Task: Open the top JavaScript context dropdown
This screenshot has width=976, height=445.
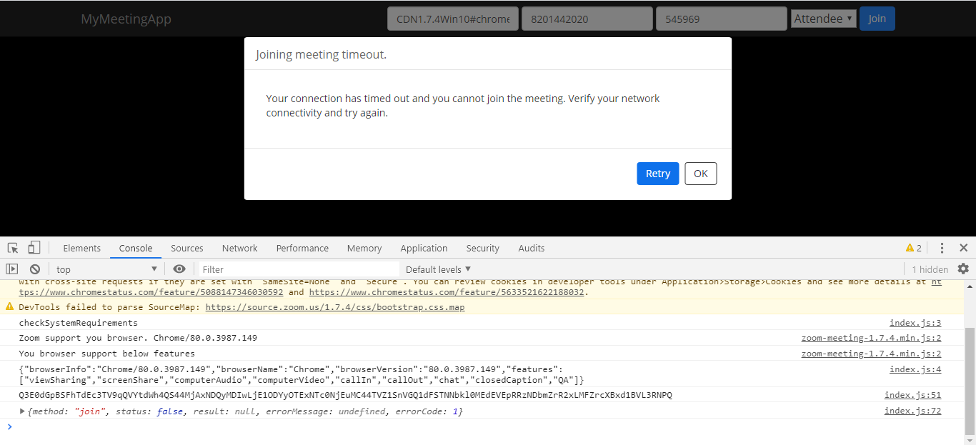Action: [106, 269]
